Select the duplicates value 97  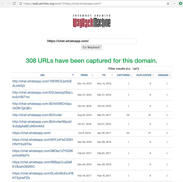[150, 133]
